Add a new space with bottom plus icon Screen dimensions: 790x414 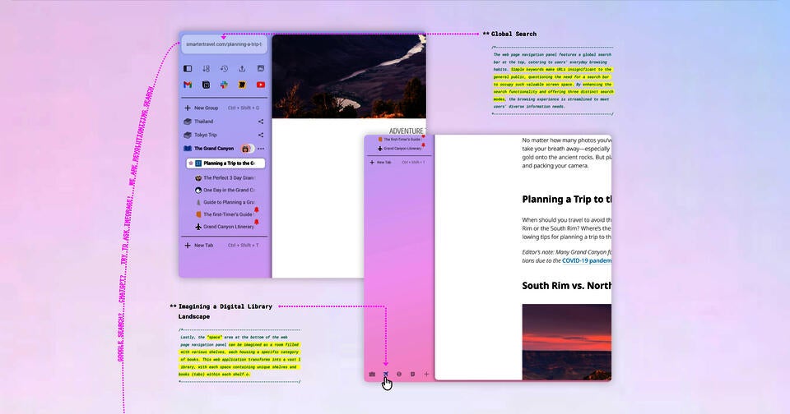tap(427, 375)
